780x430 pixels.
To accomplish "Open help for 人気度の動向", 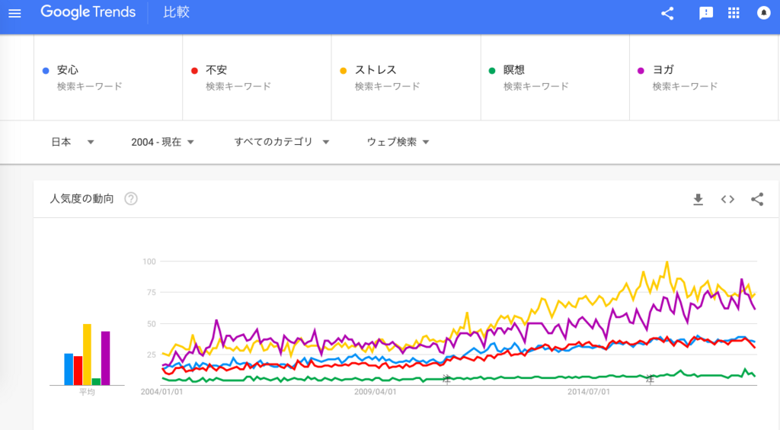I will [131, 199].
